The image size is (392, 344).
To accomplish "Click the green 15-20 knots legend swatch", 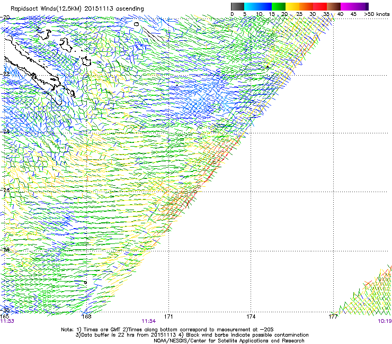I will click(279, 6).
